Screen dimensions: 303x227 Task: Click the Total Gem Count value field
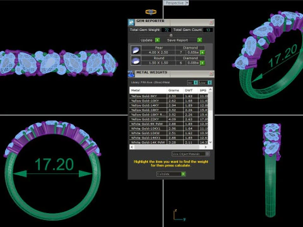click(208, 30)
